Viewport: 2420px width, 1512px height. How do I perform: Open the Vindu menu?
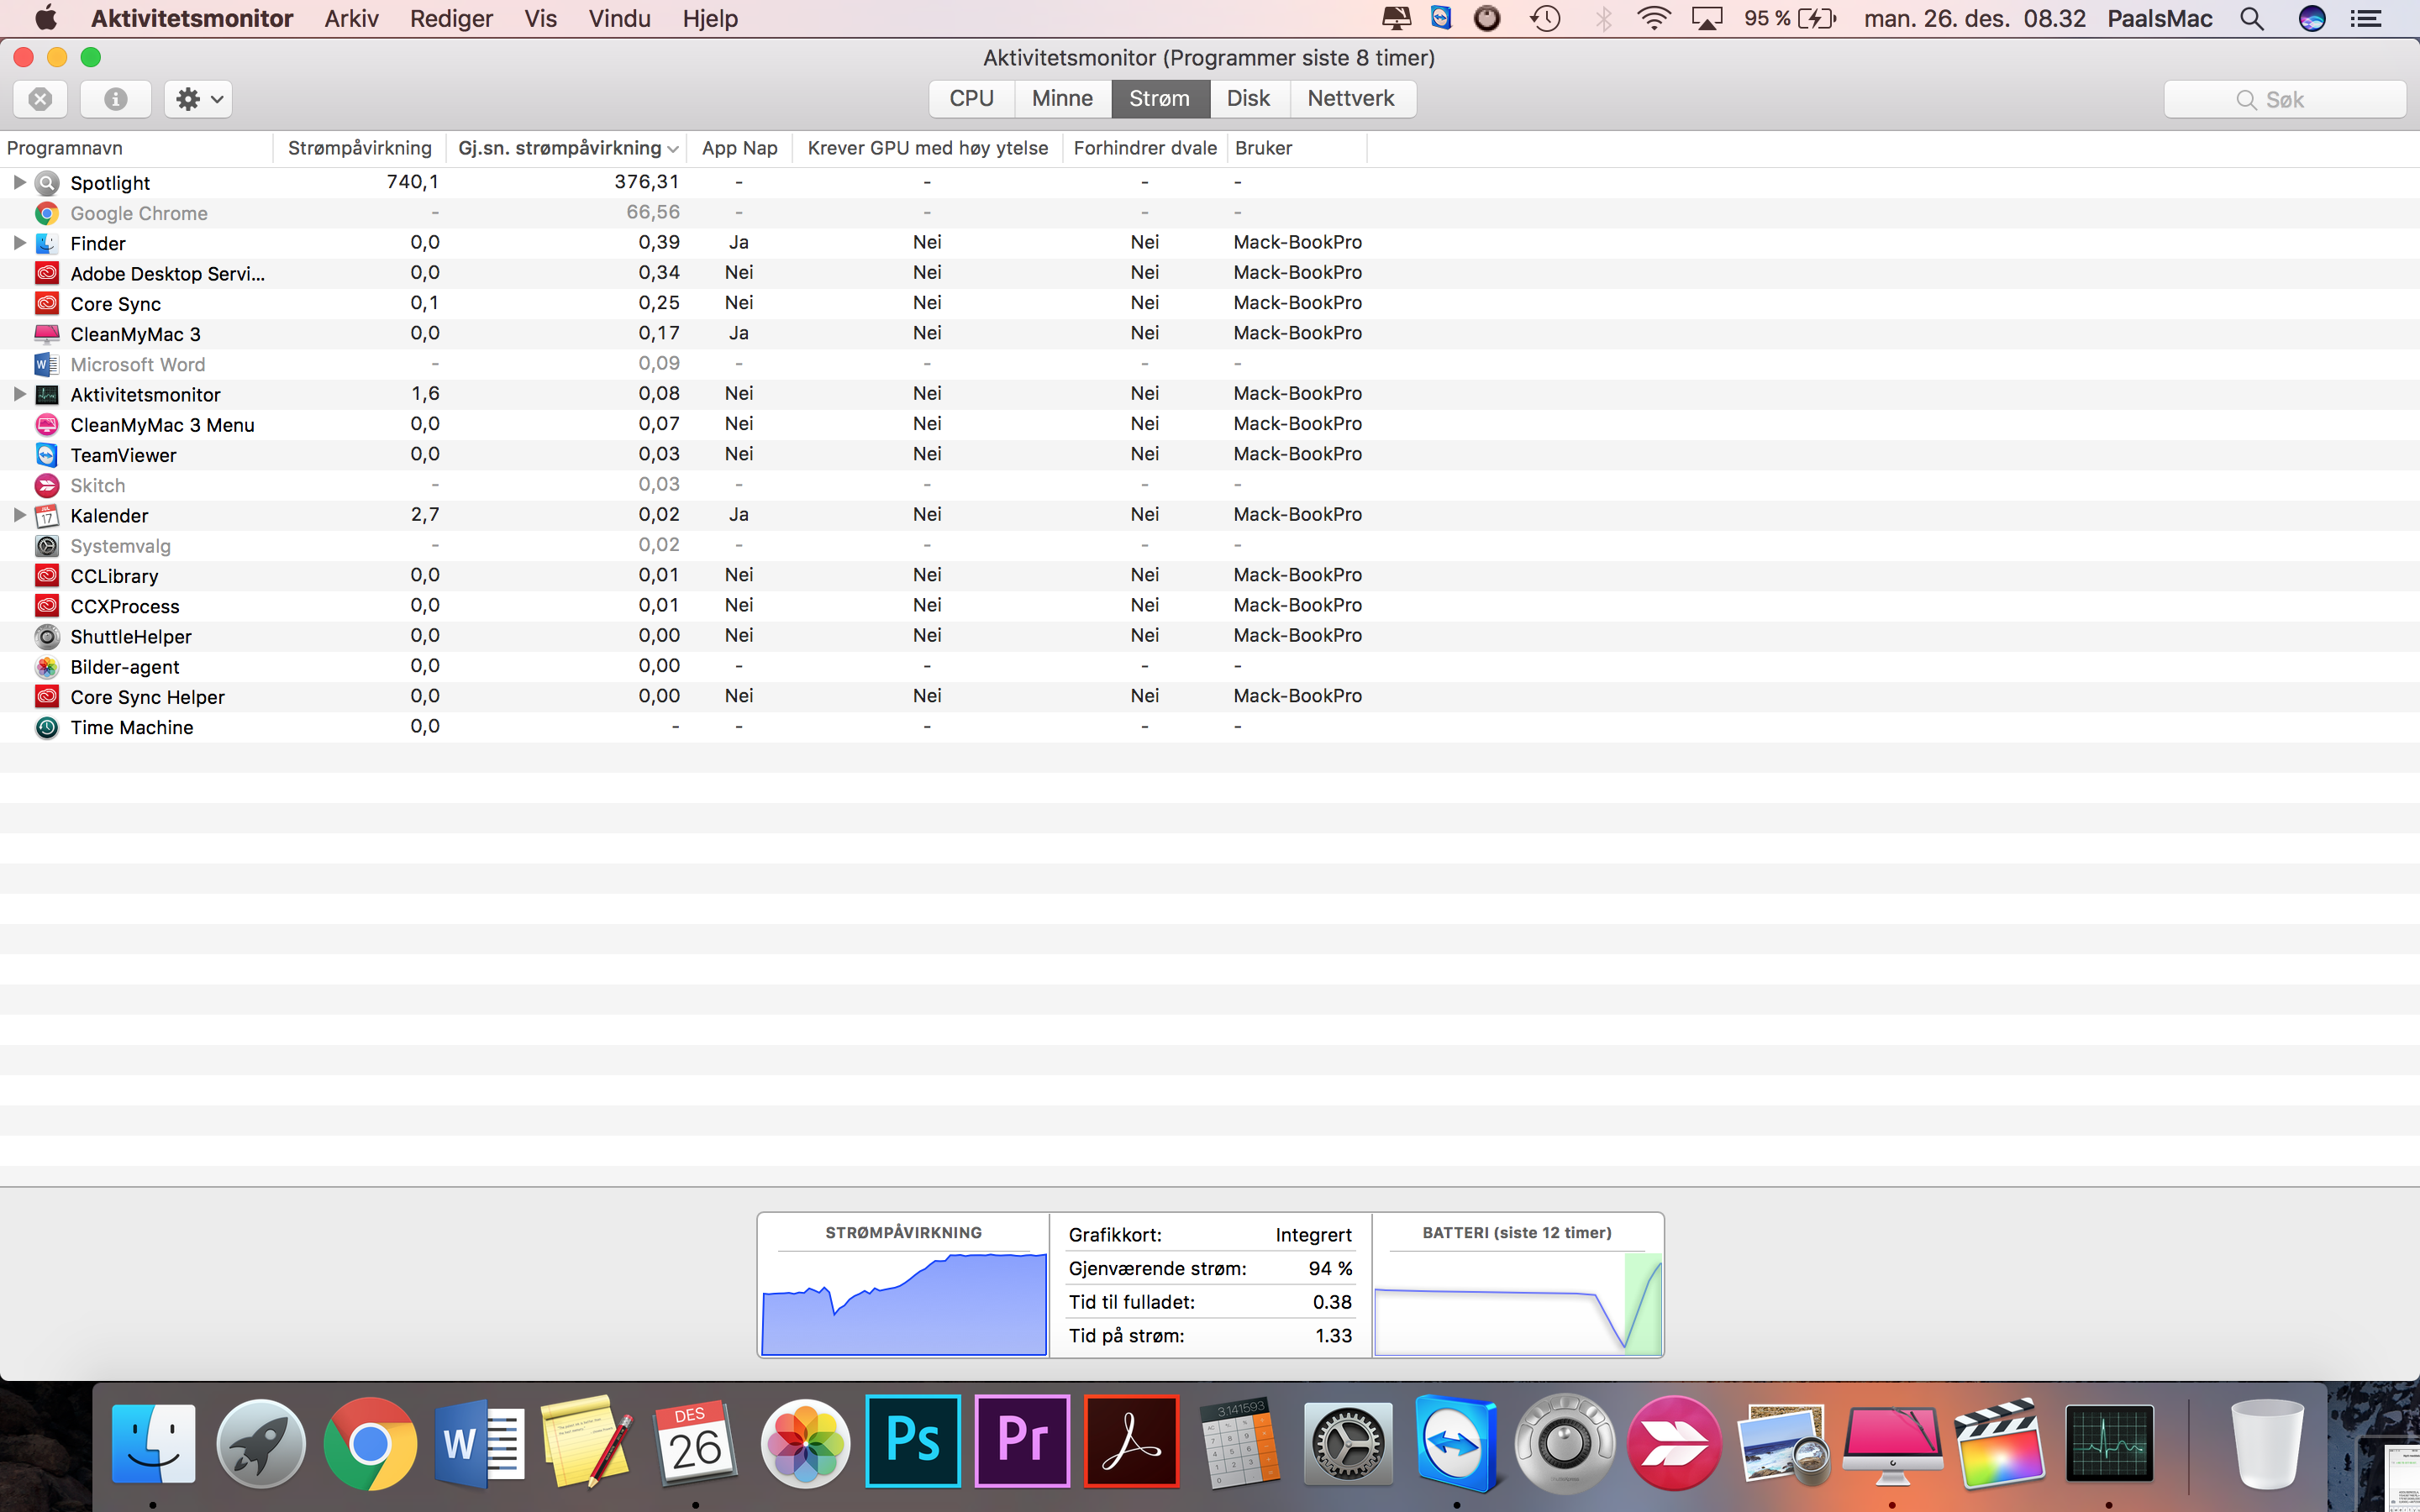[619, 18]
